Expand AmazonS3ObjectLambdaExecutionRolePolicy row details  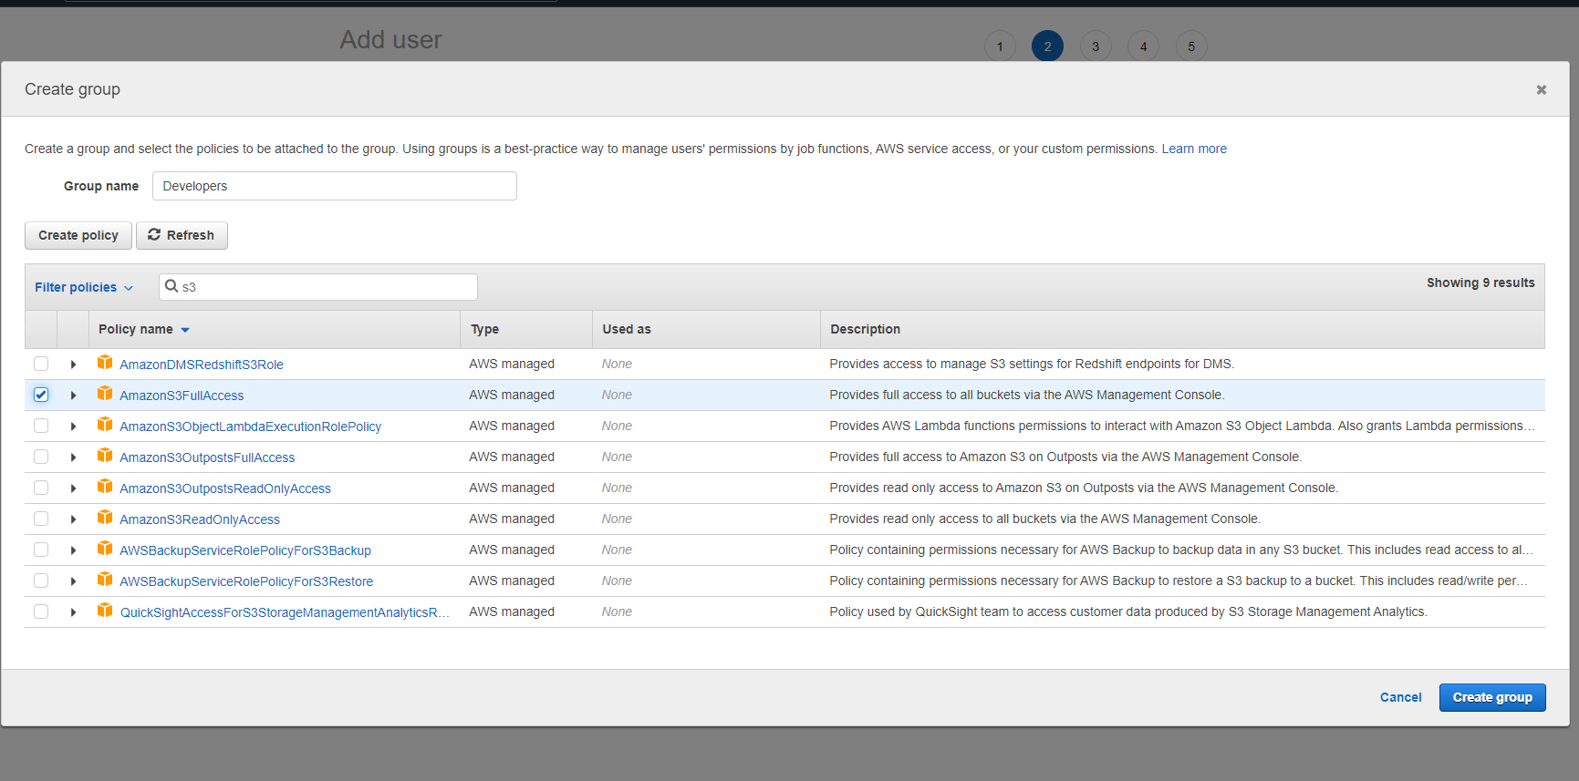tap(73, 426)
